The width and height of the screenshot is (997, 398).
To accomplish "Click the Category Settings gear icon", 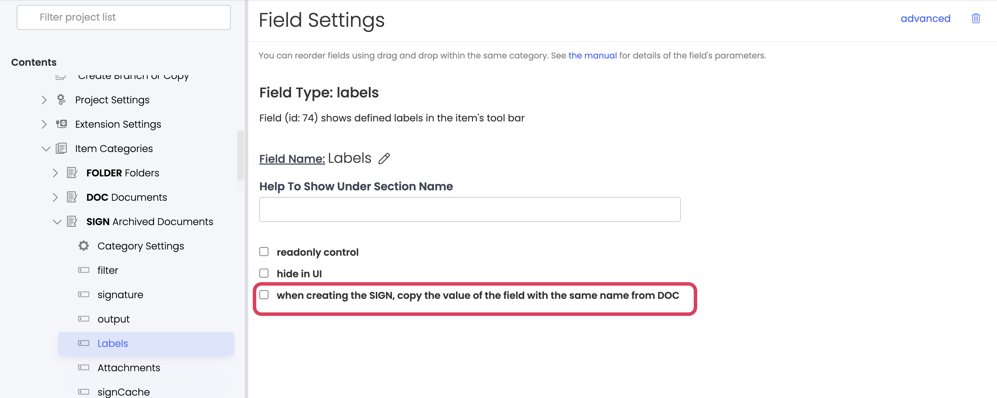I will click(83, 246).
